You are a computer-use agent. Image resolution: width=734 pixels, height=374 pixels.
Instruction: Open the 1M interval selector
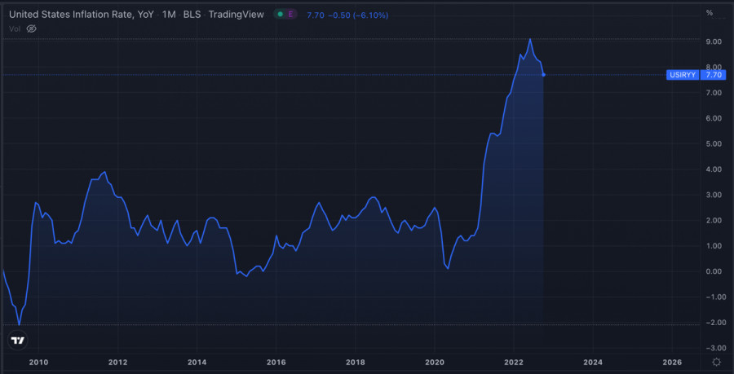click(169, 14)
